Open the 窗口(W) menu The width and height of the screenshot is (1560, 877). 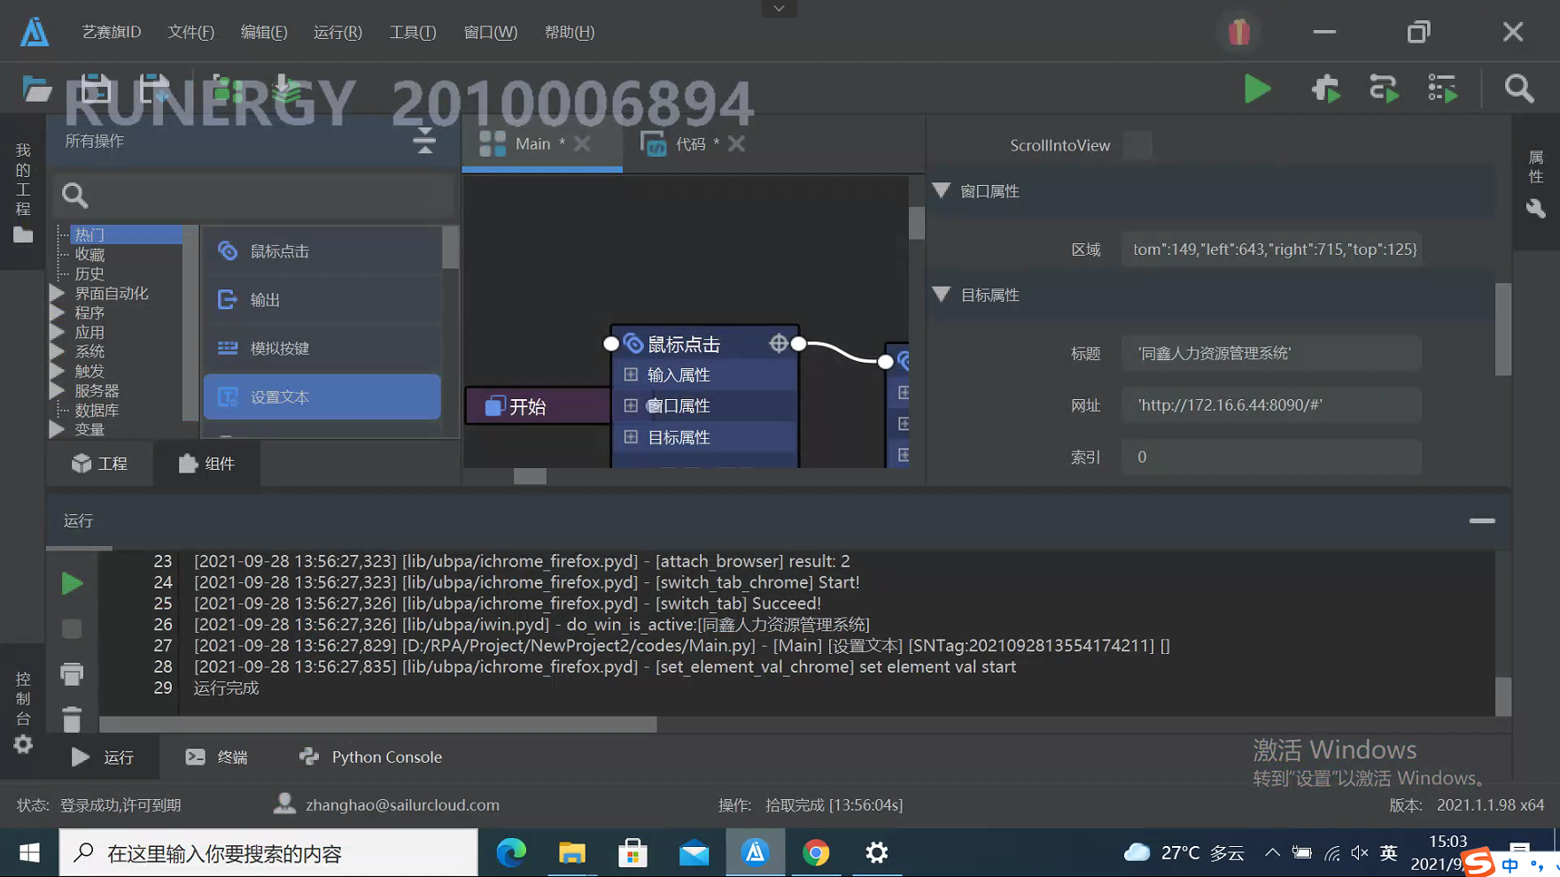pyautogui.click(x=491, y=32)
